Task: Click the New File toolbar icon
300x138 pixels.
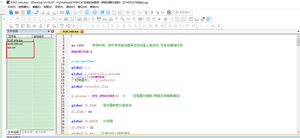Action: pos(11,13)
